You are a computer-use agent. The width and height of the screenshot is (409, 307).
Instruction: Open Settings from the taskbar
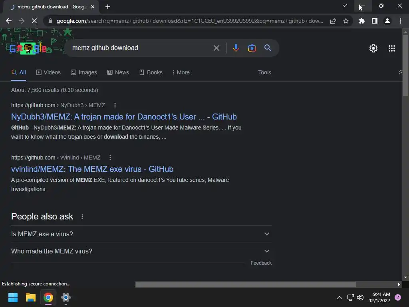point(66,297)
